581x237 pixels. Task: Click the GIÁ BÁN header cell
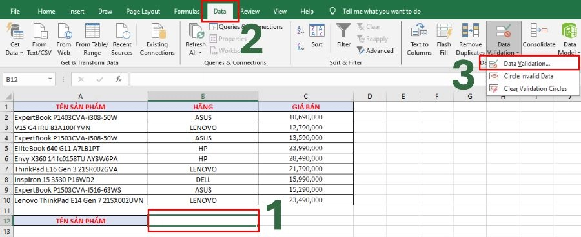point(306,107)
